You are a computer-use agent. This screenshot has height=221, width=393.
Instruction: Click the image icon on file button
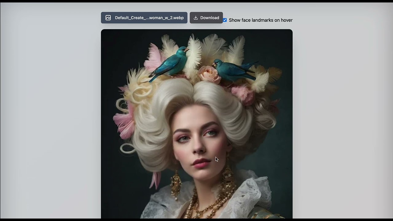pos(108,18)
